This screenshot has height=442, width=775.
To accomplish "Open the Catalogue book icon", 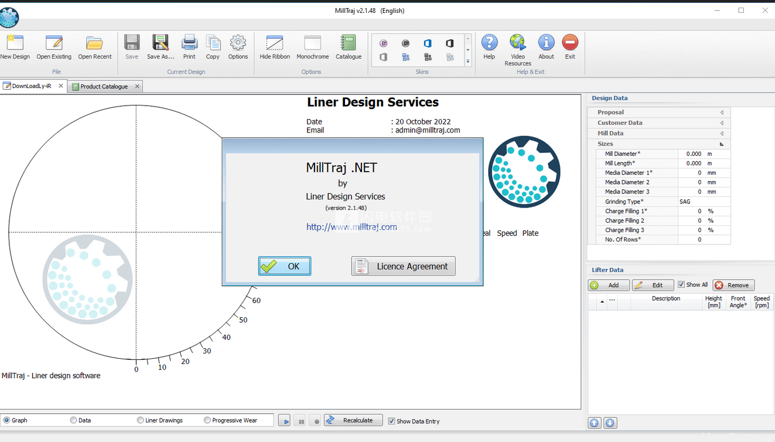I will 348,43.
